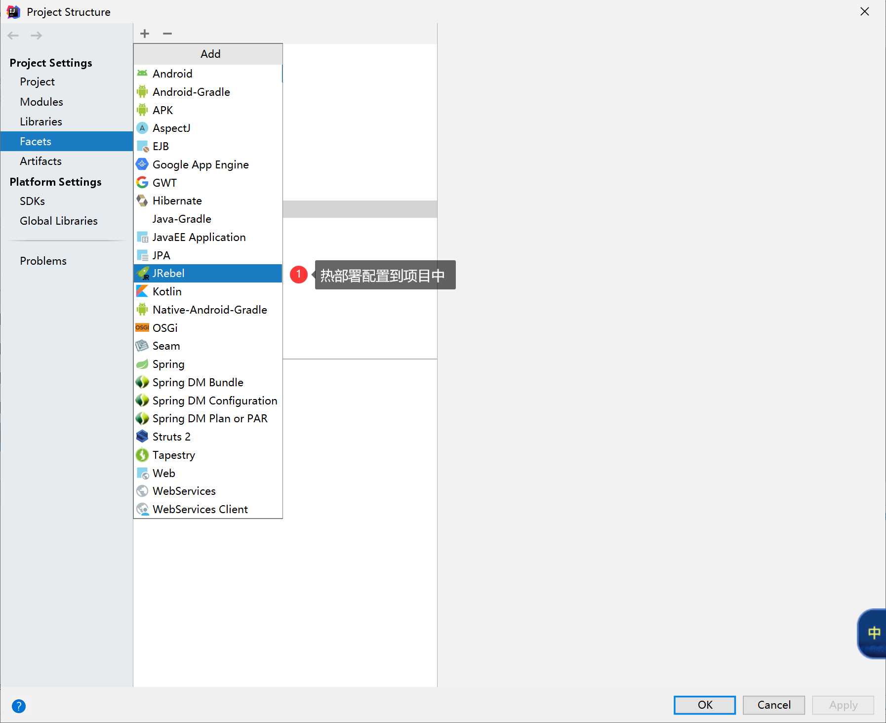886x723 pixels.
Task: Click the EJB icon
Action: (142, 146)
